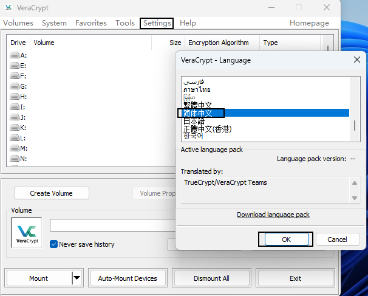
Task: Click the VeraCrypt title bar app icon
Action: coord(9,7)
